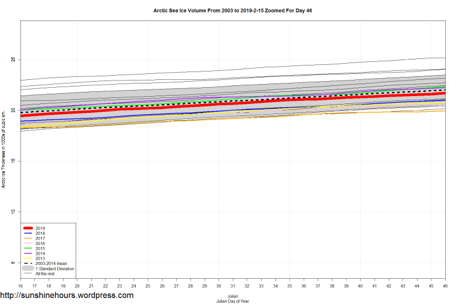Image resolution: width=456 pixels, height=304 pixels.
Task: Select the pink 2016 legend line
Action: click(x=28, y=243)
